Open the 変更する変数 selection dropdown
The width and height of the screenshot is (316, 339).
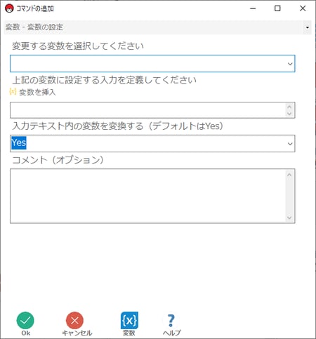152,64
